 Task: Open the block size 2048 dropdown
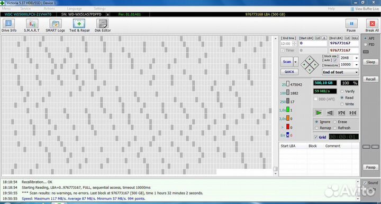click(357, 58)
